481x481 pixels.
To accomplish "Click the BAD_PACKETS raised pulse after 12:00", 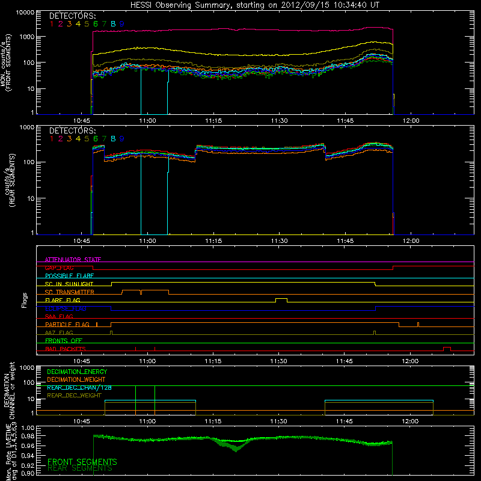I will click(447, 349).
